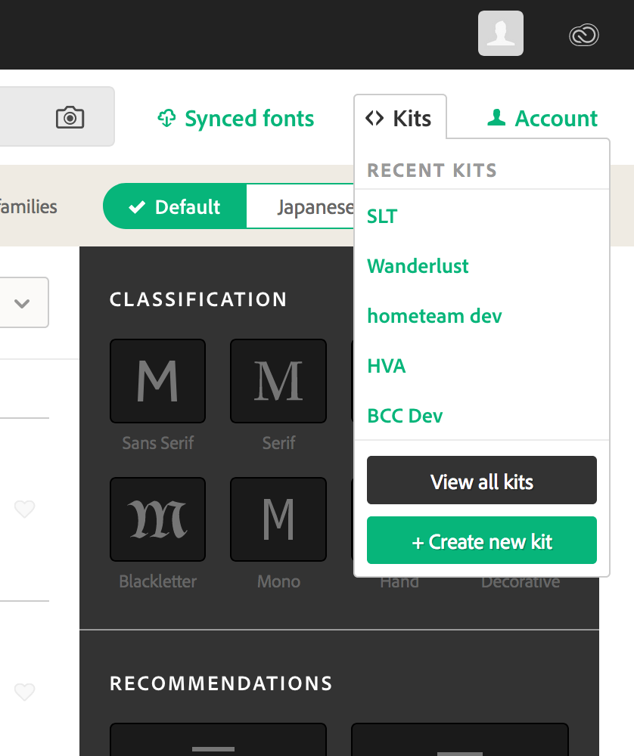Open the user profile avatar
Image resolution: width=634 pixels, height=756 pixels.
500,33
